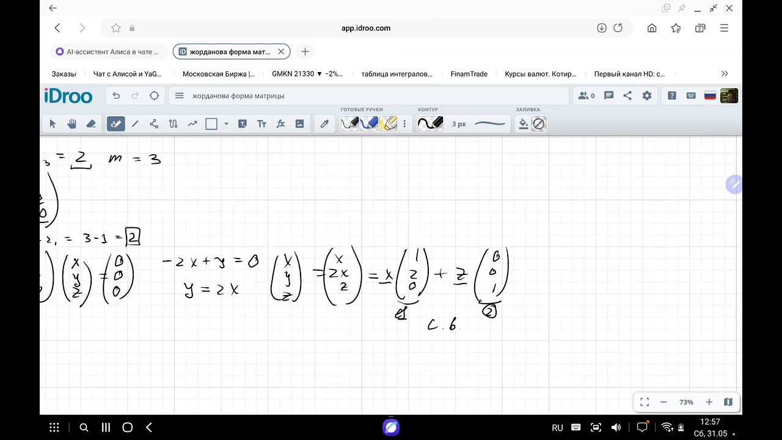Select the blue ready-made pen
Screen dimensions: 782x440
tap(369, 124)
